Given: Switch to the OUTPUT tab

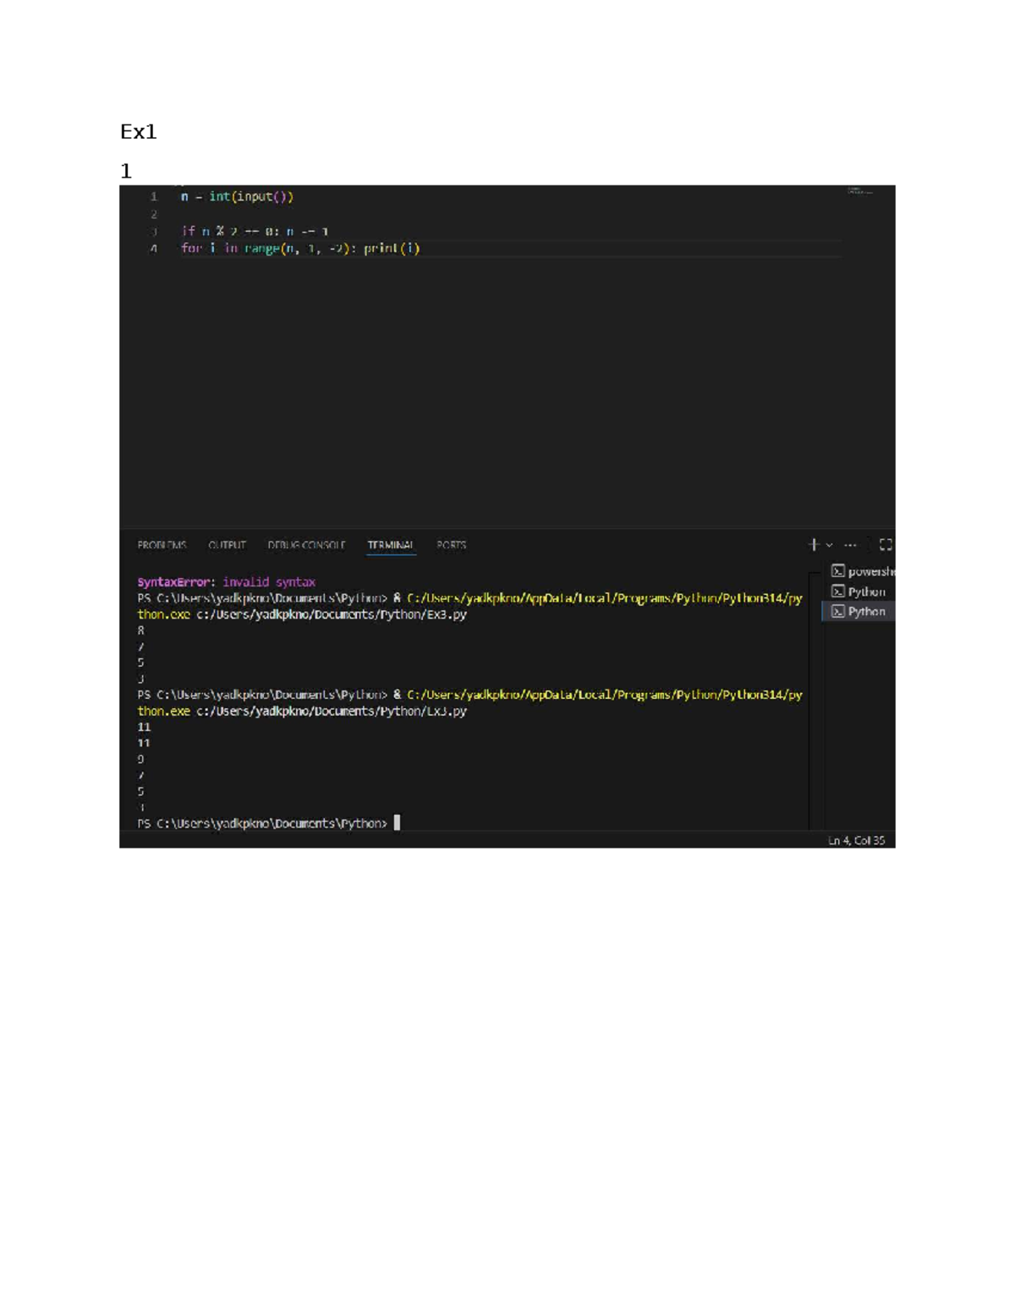Looking at the screenshot, I should pos(227,545).
